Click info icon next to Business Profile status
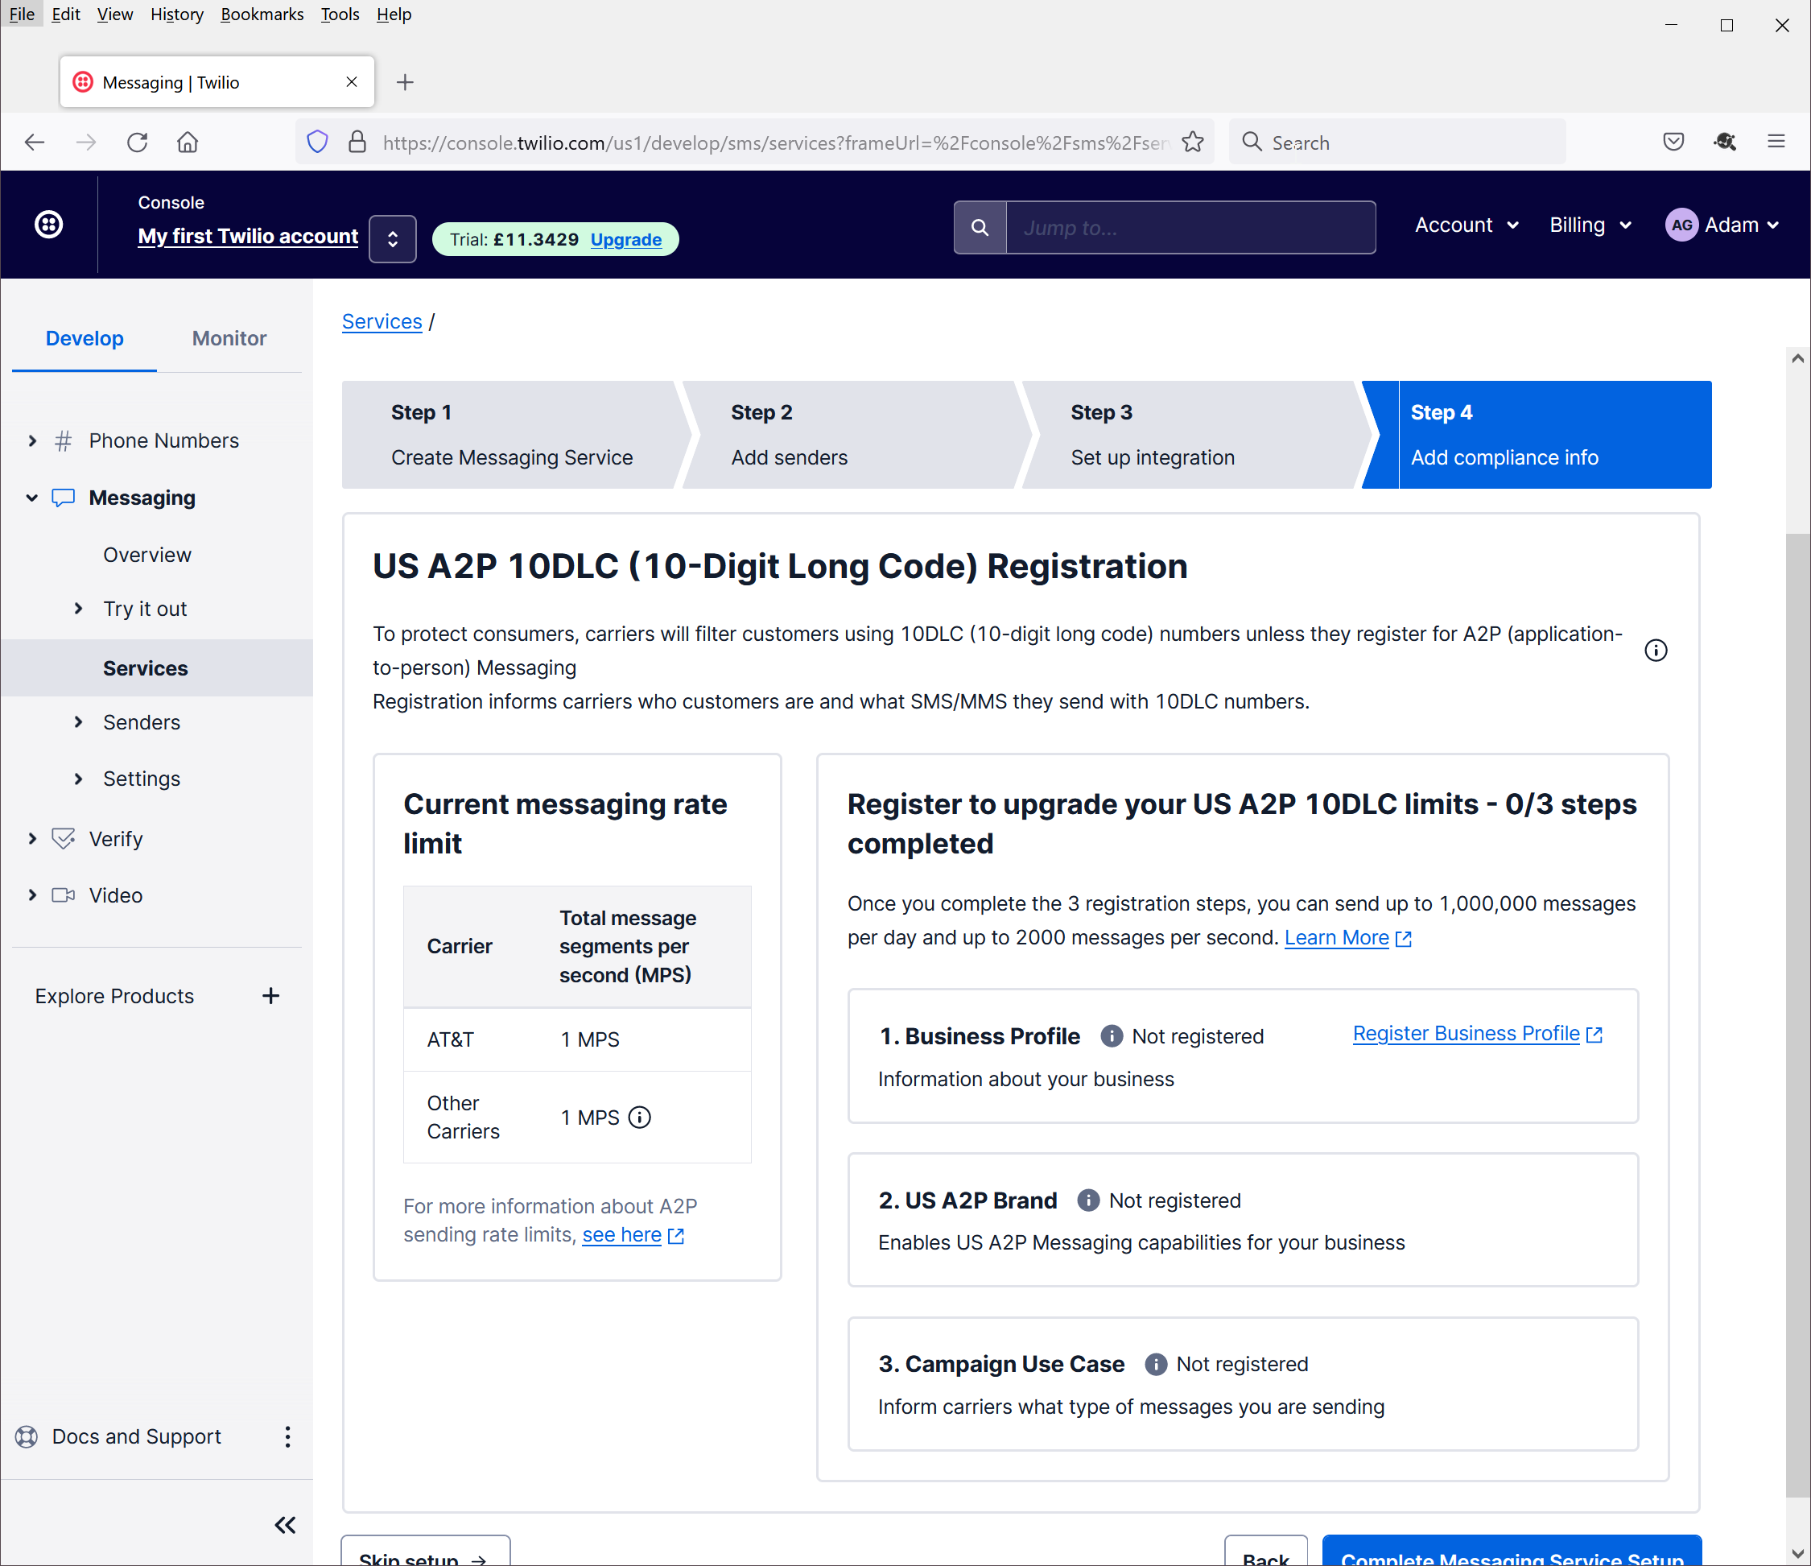The image size is (1811, 1566). tap(1111, 1036)
